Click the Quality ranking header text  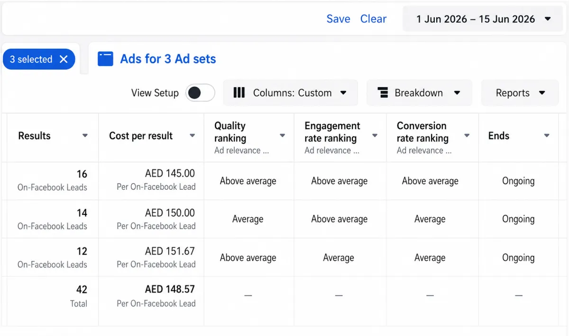pyautogui.click(x=230, y=132)
